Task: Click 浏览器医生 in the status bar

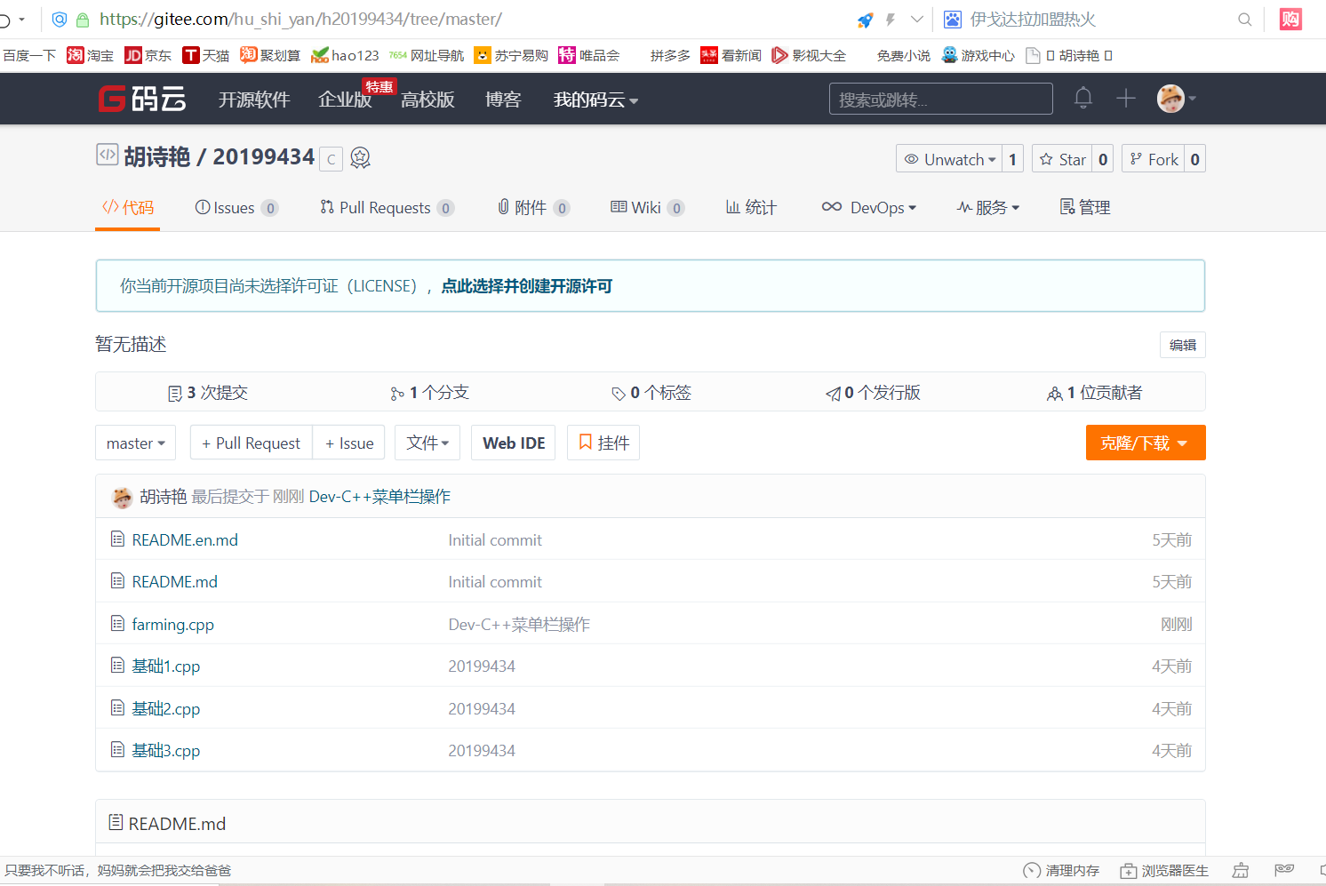Action: (x=1164, y=871)
